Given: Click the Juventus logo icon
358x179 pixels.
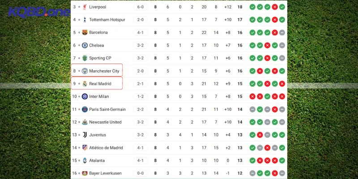Looking at the screenshot, I should [x=85, y=135].
